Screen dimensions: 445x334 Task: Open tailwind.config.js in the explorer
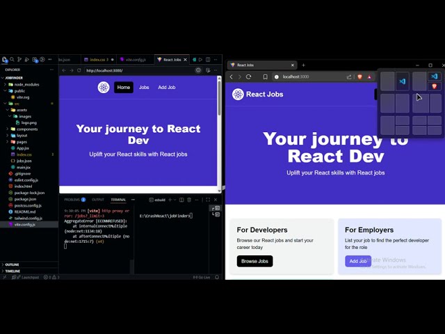[28, 218]
